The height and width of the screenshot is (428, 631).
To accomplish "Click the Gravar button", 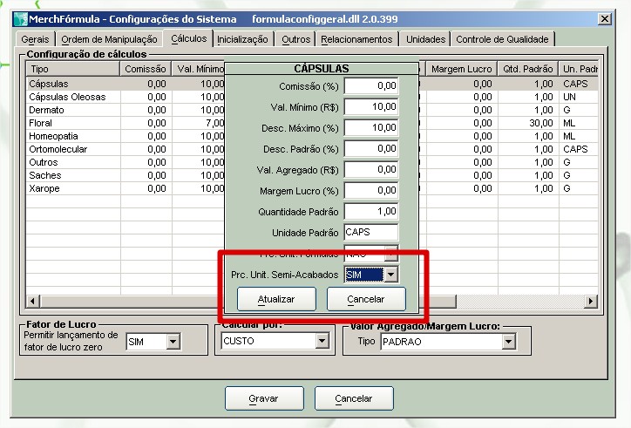I will click(x=263, y=398).
